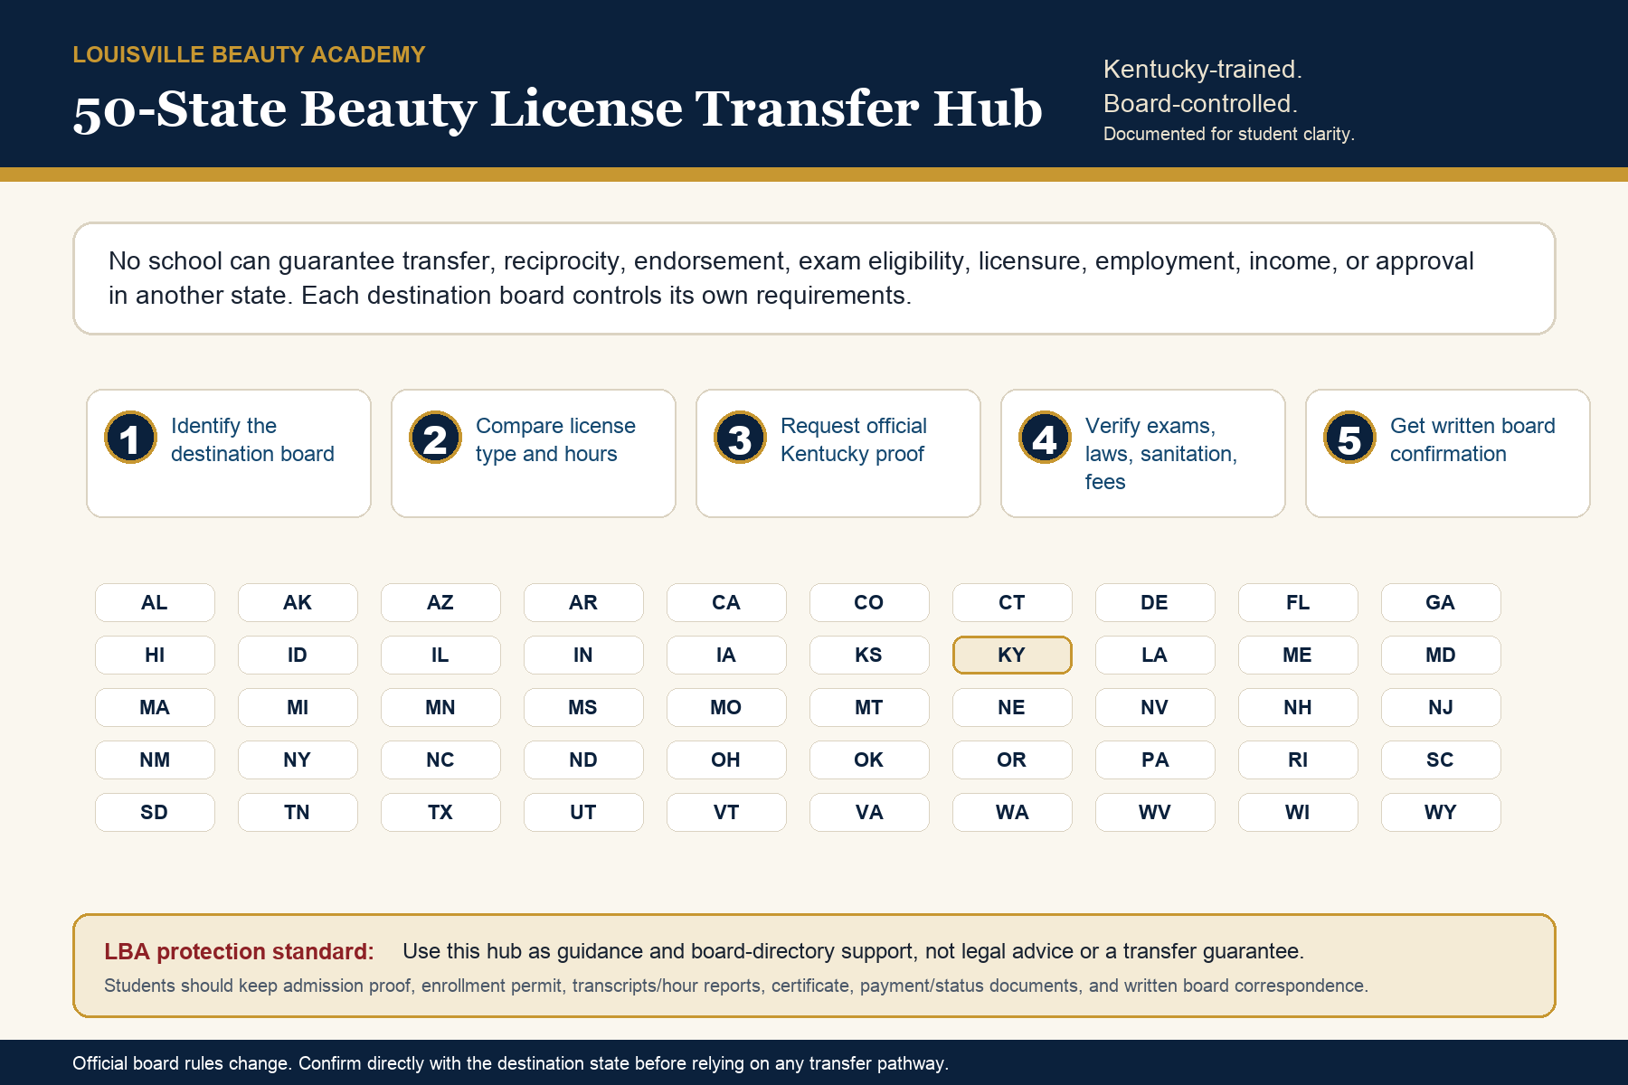Choose the FL state button
The width and height of the screenshot is (1628, 1085).
[1298, 602]
